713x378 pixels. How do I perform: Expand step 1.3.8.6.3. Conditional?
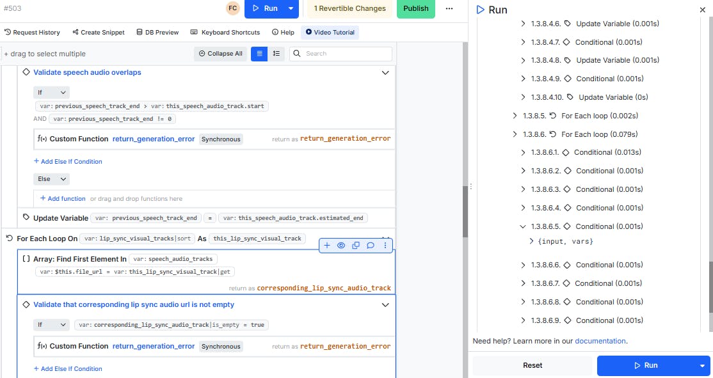523,189
